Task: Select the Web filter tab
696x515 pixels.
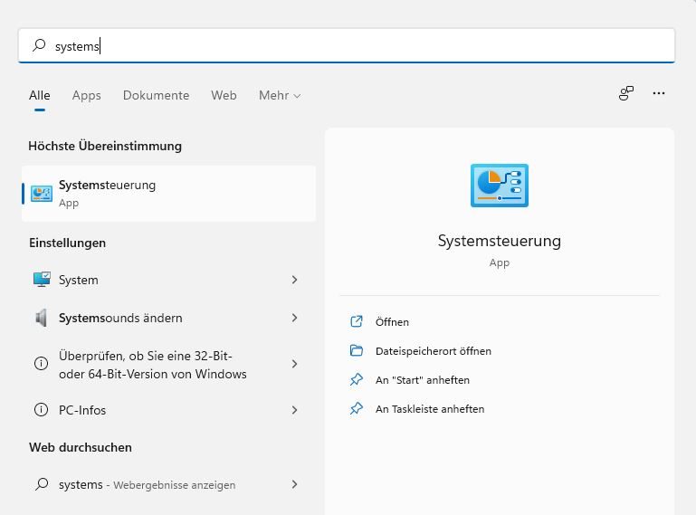Action: coord(224,95)
